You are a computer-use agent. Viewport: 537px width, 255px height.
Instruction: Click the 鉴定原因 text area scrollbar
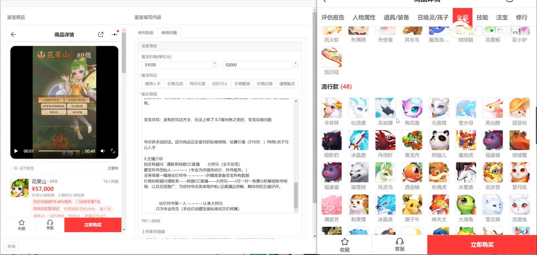(296, 195)
